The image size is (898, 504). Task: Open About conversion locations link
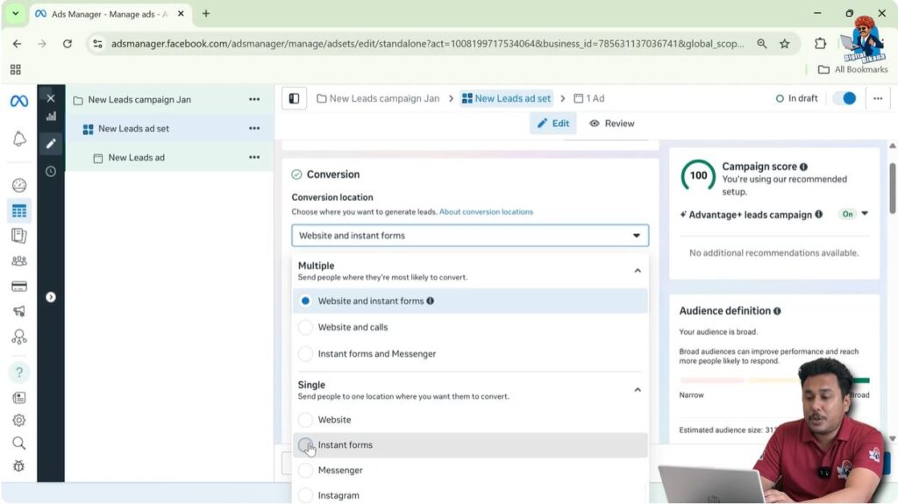tap(486, 212)
